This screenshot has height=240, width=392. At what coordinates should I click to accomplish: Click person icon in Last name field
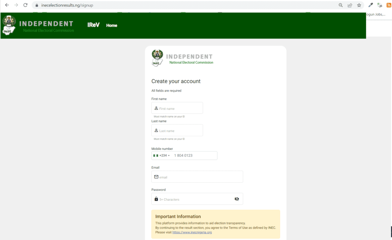point(156,130)
